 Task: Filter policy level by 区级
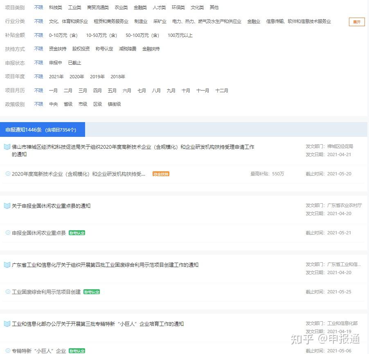coord(98,104)
